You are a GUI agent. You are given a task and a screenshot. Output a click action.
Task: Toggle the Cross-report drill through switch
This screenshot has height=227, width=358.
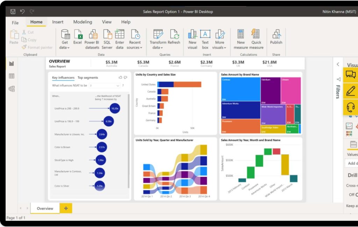[x=356, y=195]
